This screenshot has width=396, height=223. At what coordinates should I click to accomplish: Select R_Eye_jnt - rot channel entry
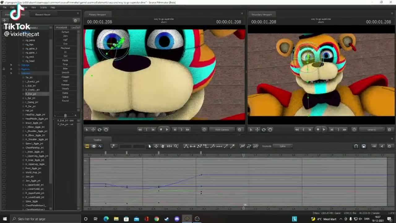(65, 124)
